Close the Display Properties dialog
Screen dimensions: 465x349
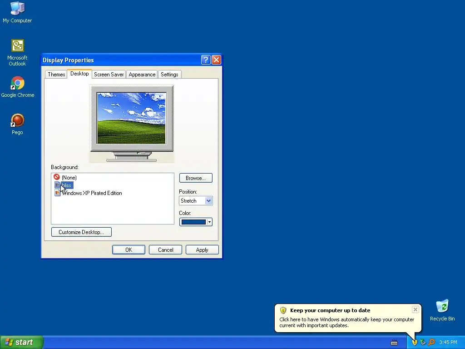pos(216,60)
